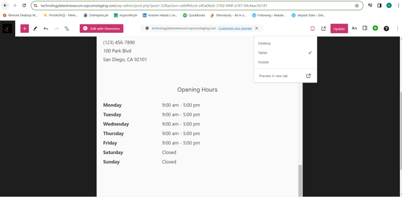Image resolution: width=402 pixels, height=199 pixels.
Task: Click the site logo icon in WordPress editor
Action: pyautogui.click(x=7, y=29)
